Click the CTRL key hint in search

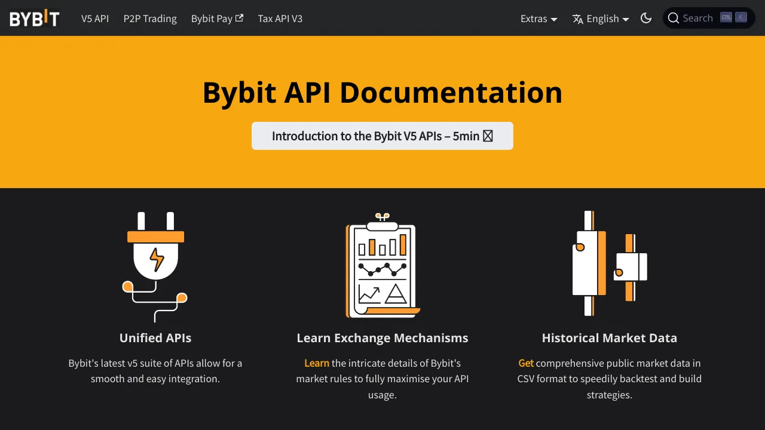point(726,17)
